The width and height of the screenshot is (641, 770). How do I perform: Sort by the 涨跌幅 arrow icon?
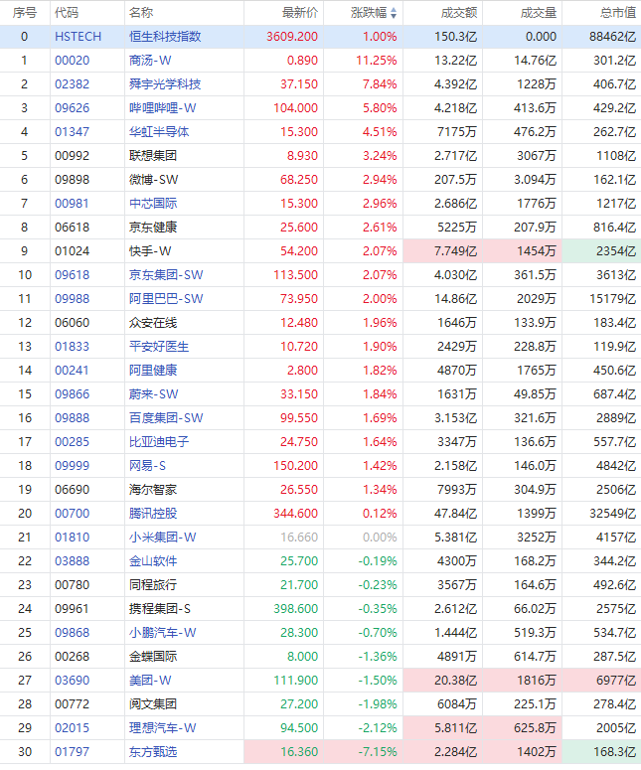point(394,13)
